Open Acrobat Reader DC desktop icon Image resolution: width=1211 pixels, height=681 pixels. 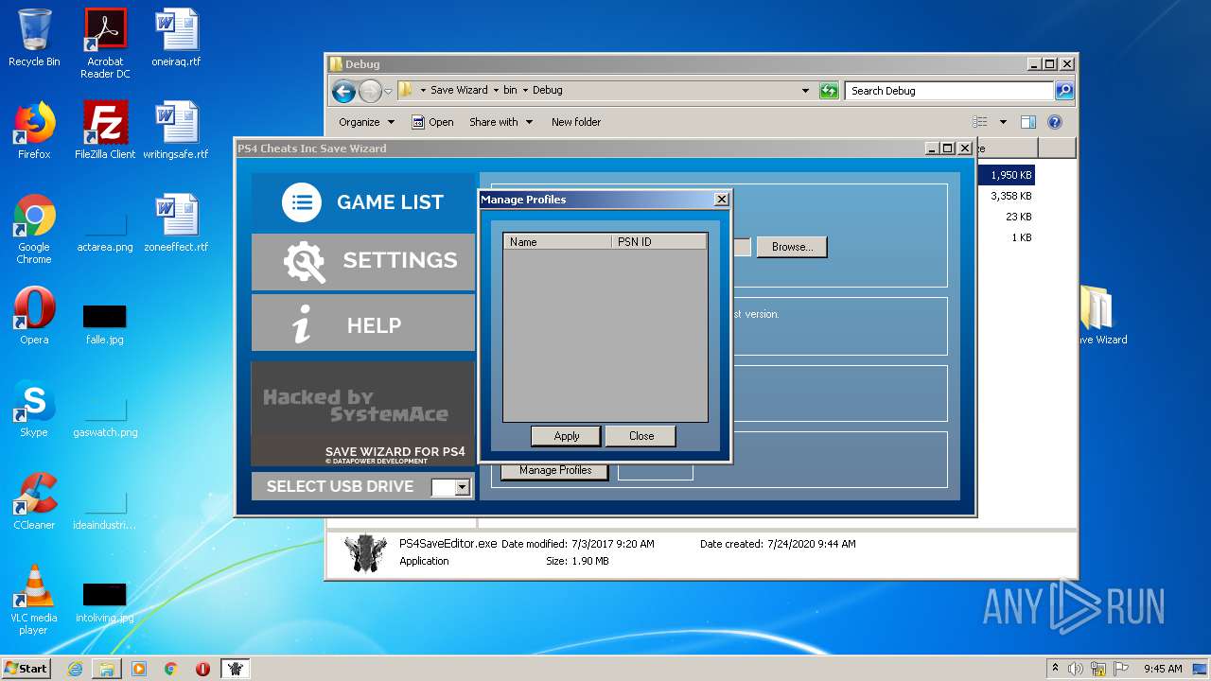(105, 44)
